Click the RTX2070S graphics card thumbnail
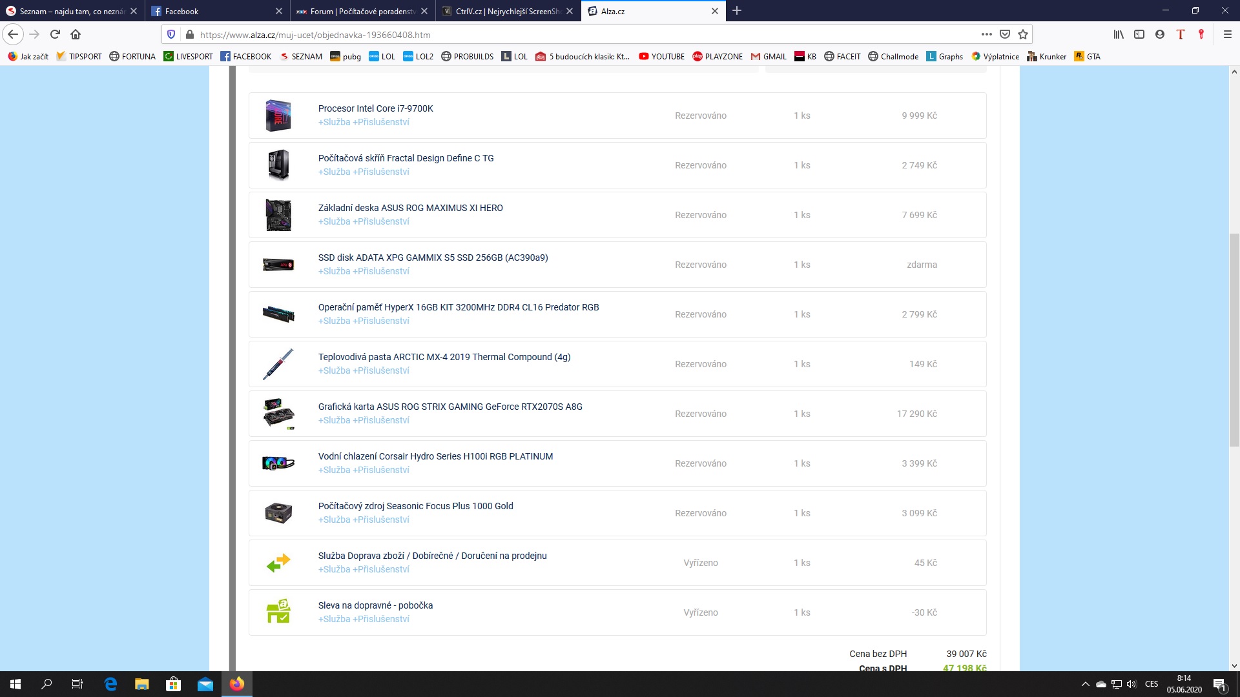1240x697 pixels. 278,414
